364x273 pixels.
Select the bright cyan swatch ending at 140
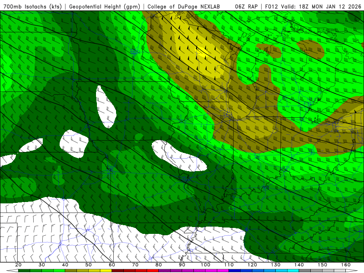[x=293, y=271]
